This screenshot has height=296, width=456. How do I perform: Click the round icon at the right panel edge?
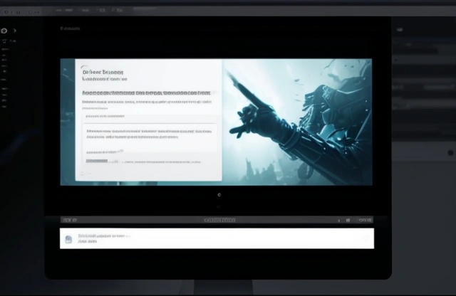click(x=450, y=153)
